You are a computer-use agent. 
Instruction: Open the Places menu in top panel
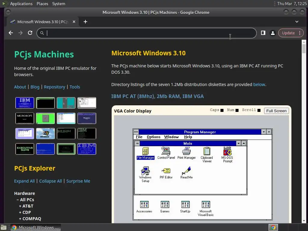point(42,4)
